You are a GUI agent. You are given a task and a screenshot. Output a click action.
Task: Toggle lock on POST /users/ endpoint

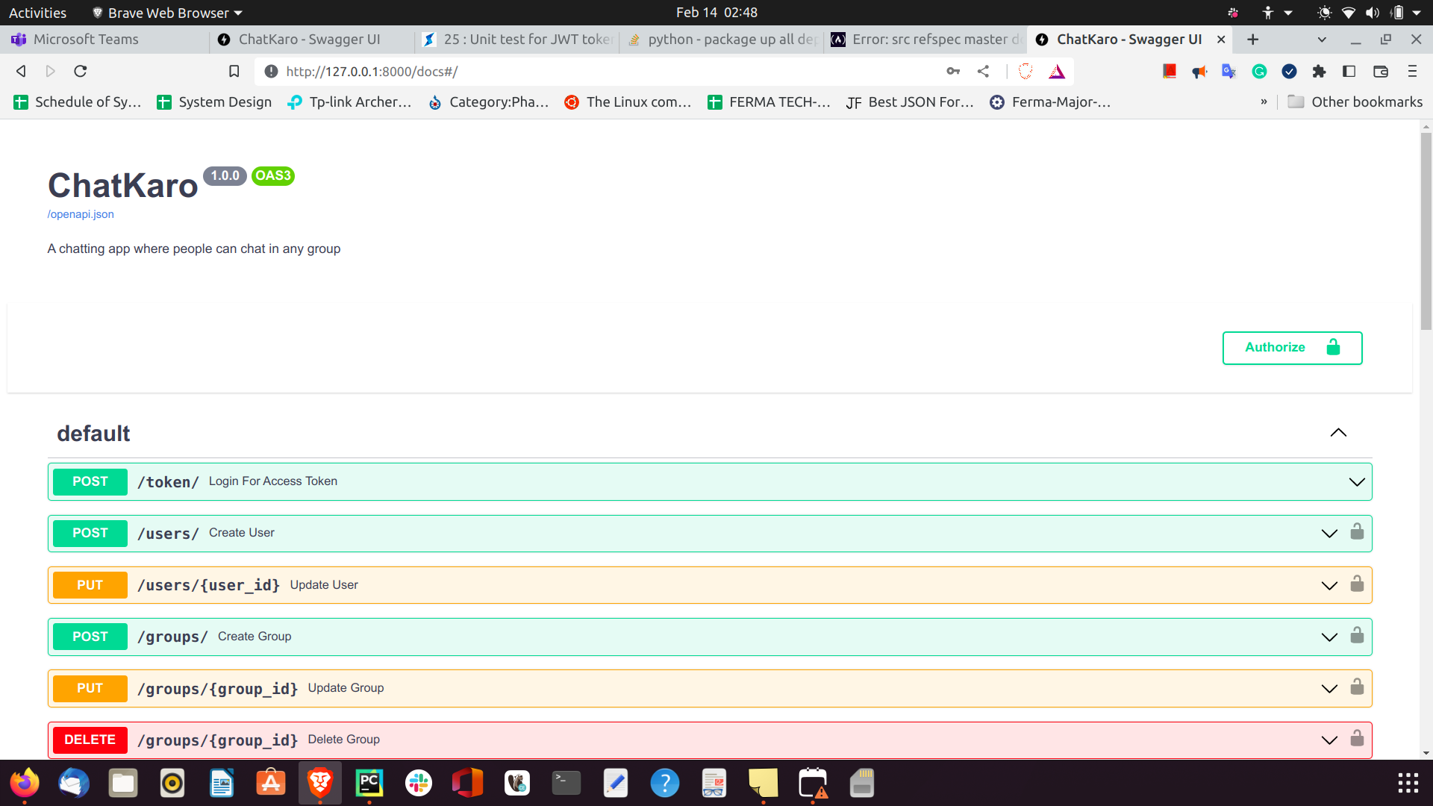click(1357, 532)
